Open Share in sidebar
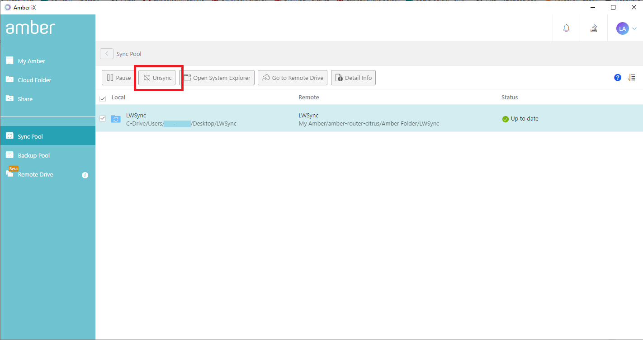The width and height of the screenshot is (643, 340). 47,99
